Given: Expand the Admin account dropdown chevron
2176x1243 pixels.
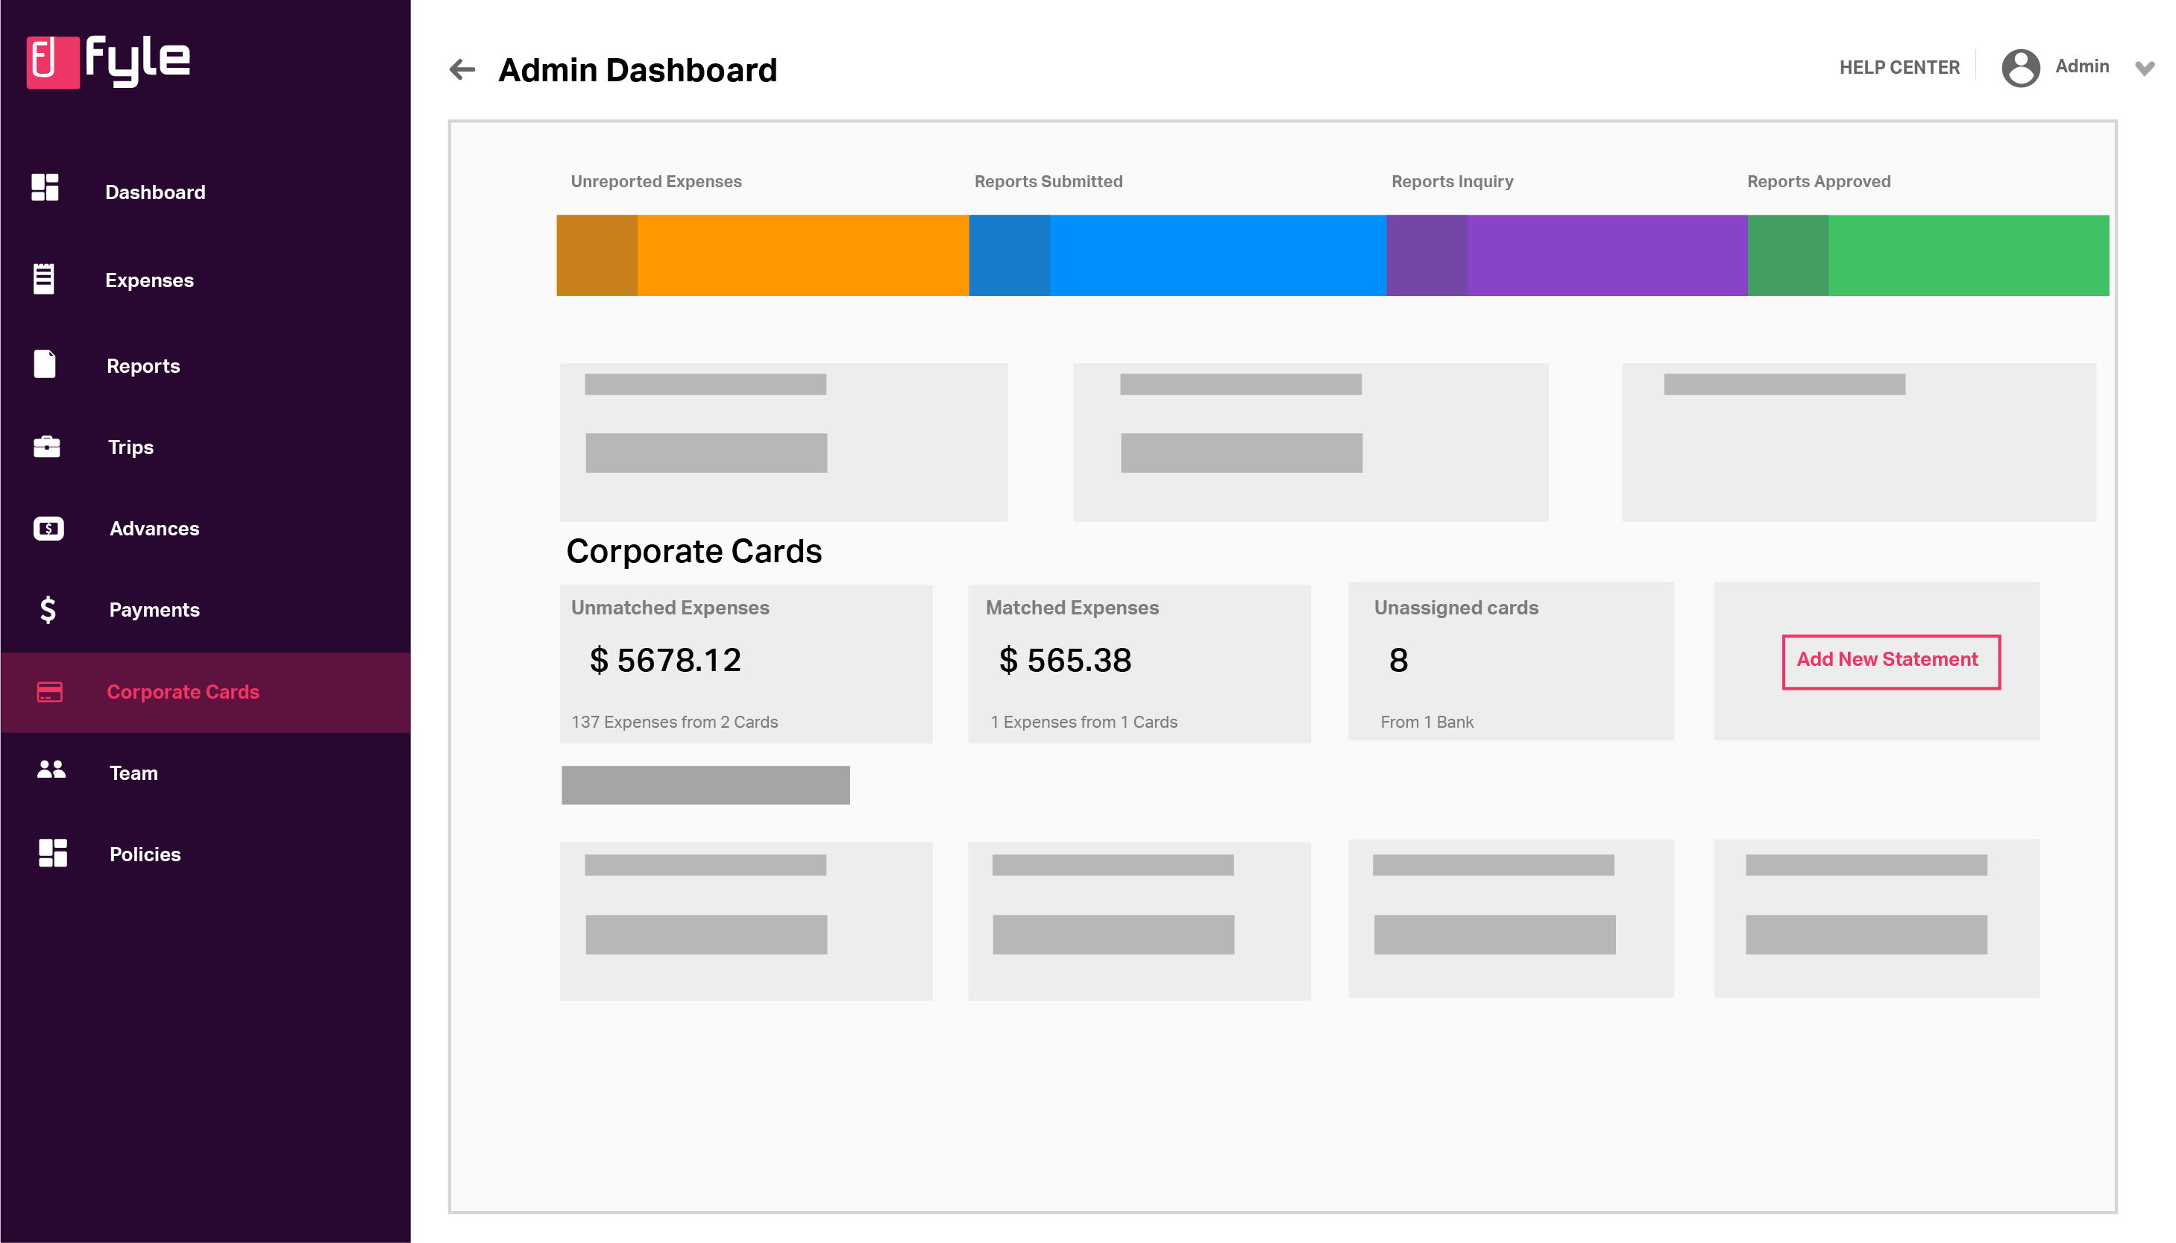Looking at the screenshot, I should [x=2145, y=69].
